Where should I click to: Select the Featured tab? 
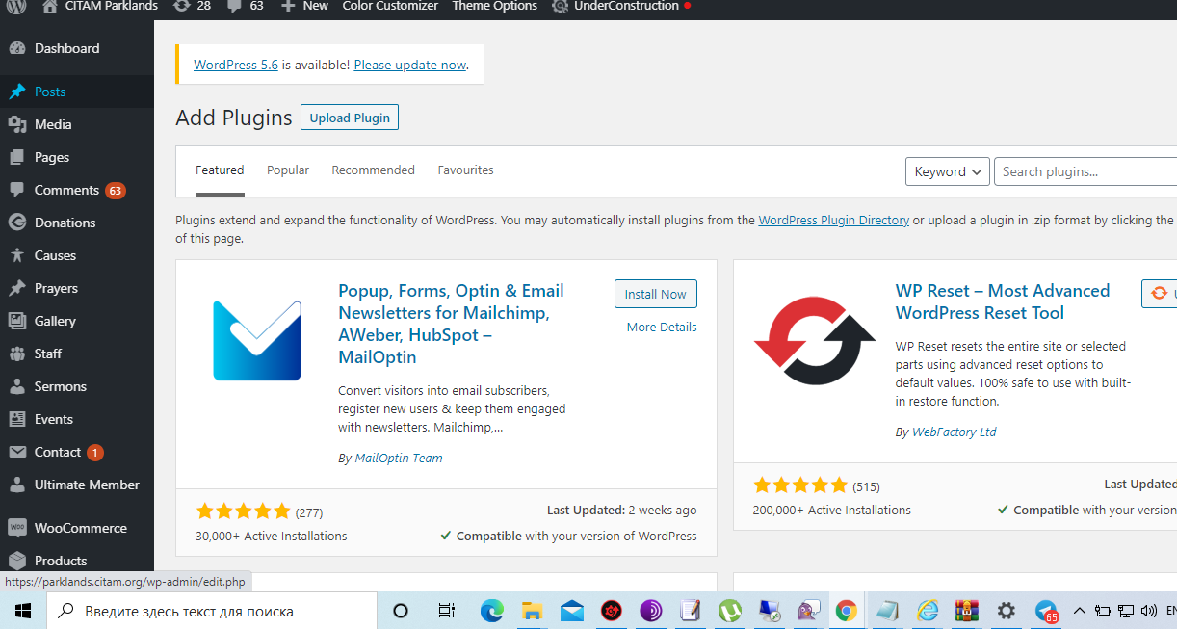coord(220,170)
